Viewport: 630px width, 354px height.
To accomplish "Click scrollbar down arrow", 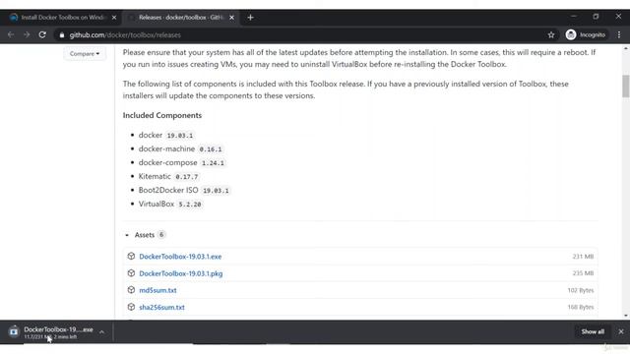I will point(626,316).
